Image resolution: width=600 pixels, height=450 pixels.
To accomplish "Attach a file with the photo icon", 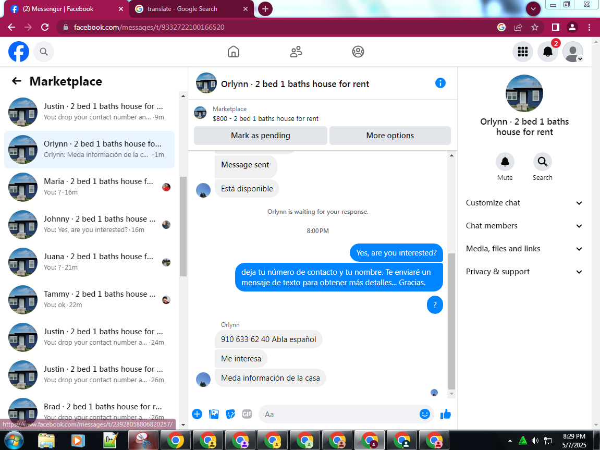I will (214, 414).
